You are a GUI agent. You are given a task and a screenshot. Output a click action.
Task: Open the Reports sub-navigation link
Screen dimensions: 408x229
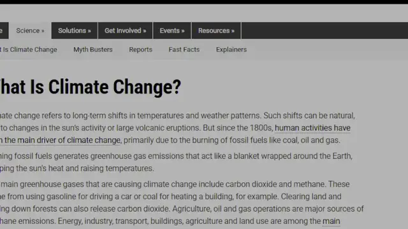pyautogui.click(x=140, y=50)
